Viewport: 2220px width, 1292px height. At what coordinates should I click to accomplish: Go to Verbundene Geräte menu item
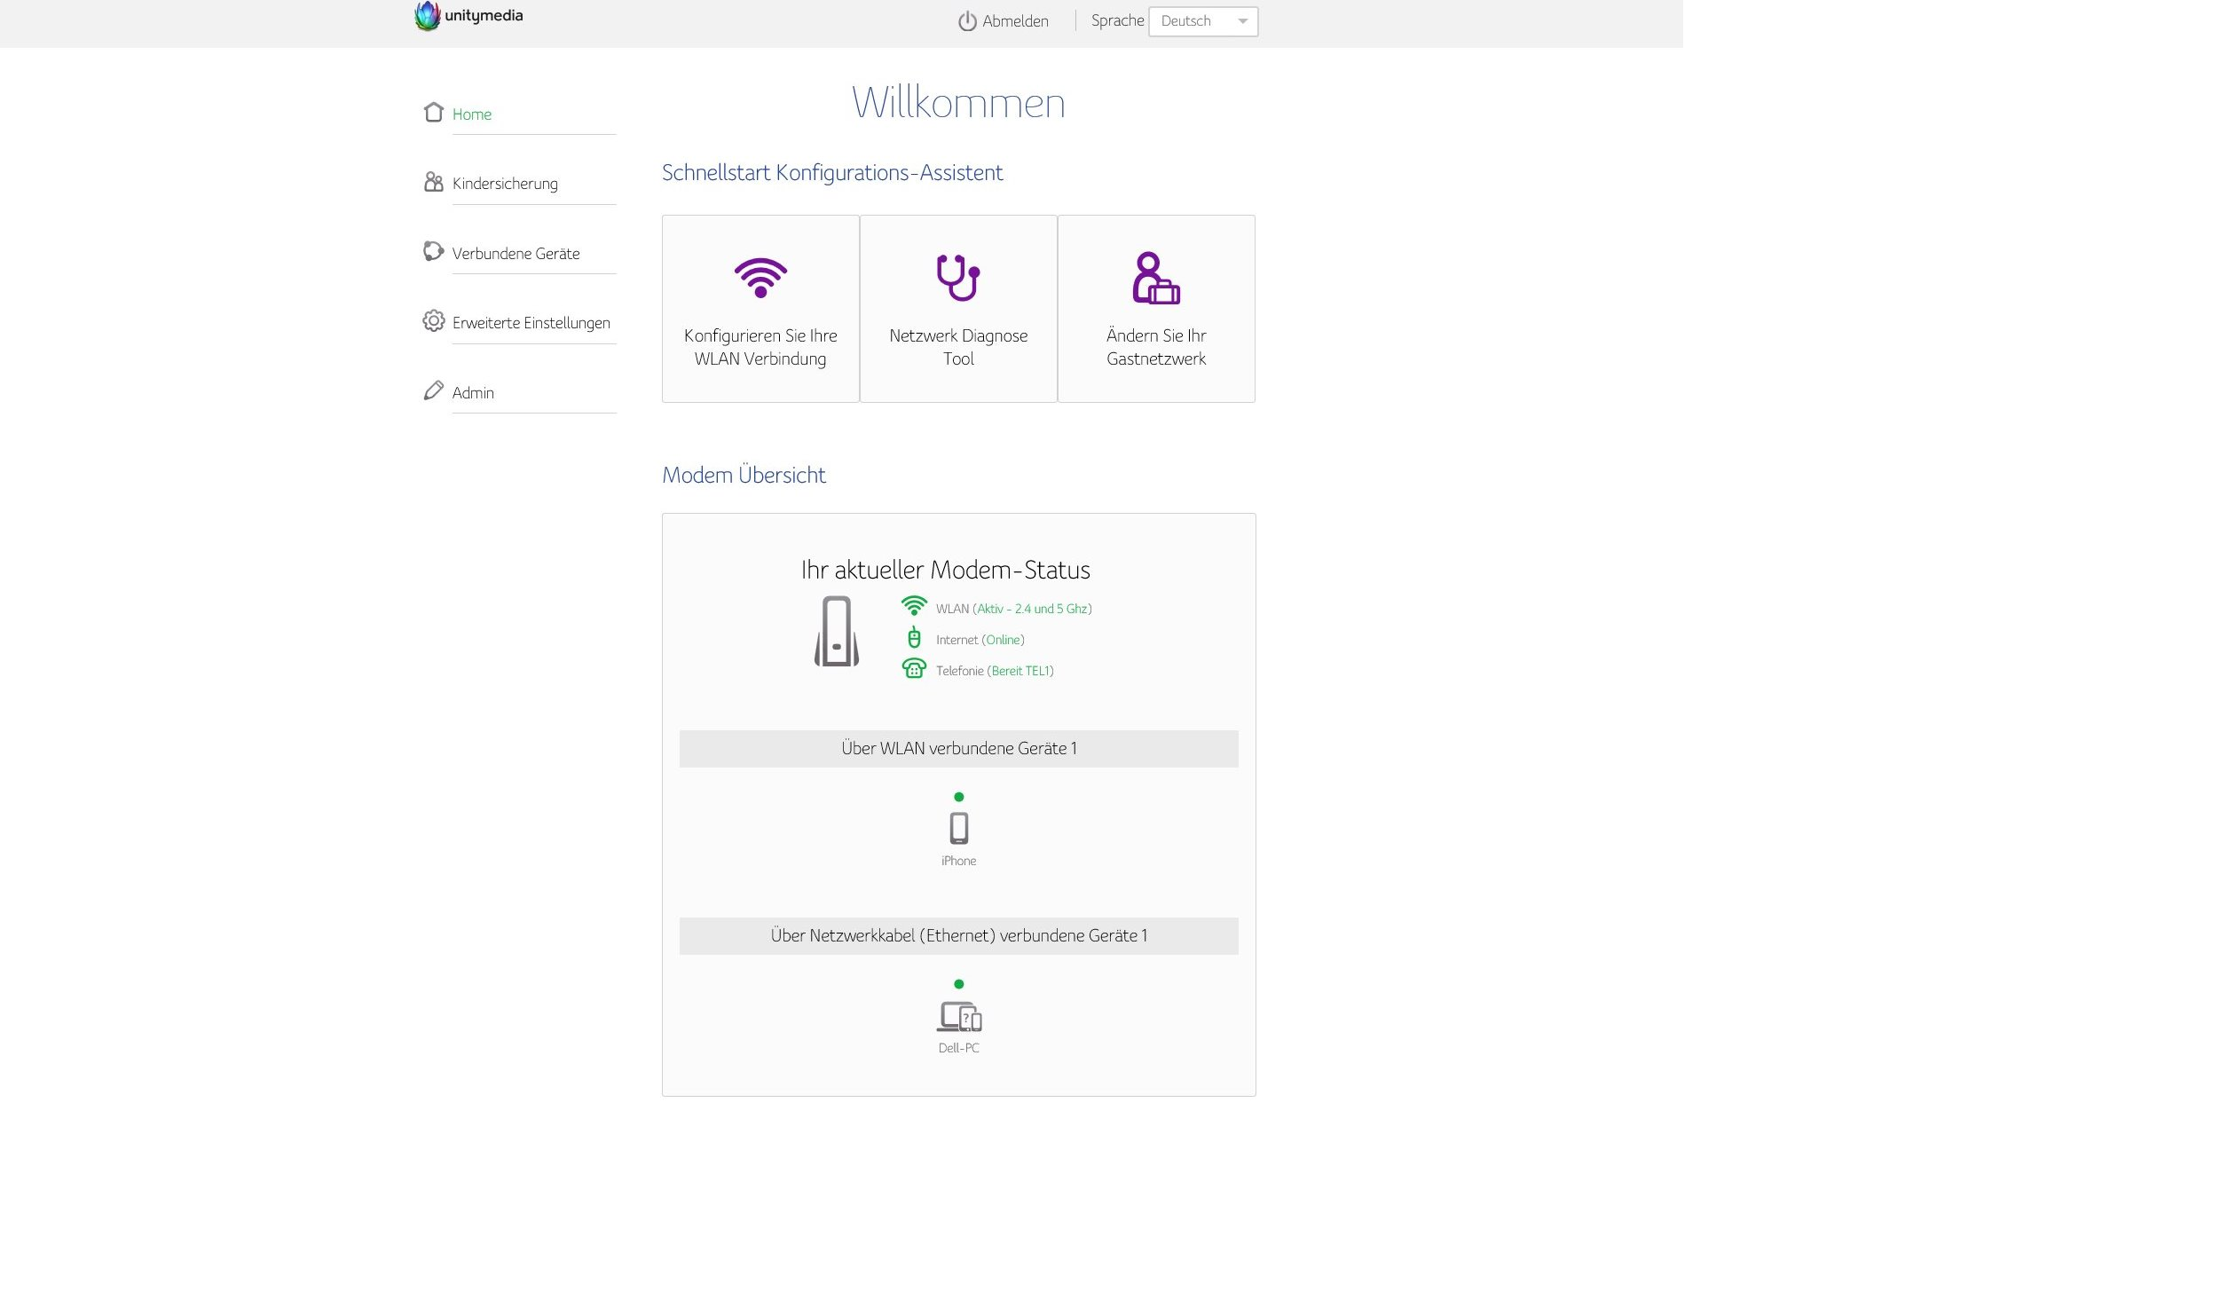516,254
